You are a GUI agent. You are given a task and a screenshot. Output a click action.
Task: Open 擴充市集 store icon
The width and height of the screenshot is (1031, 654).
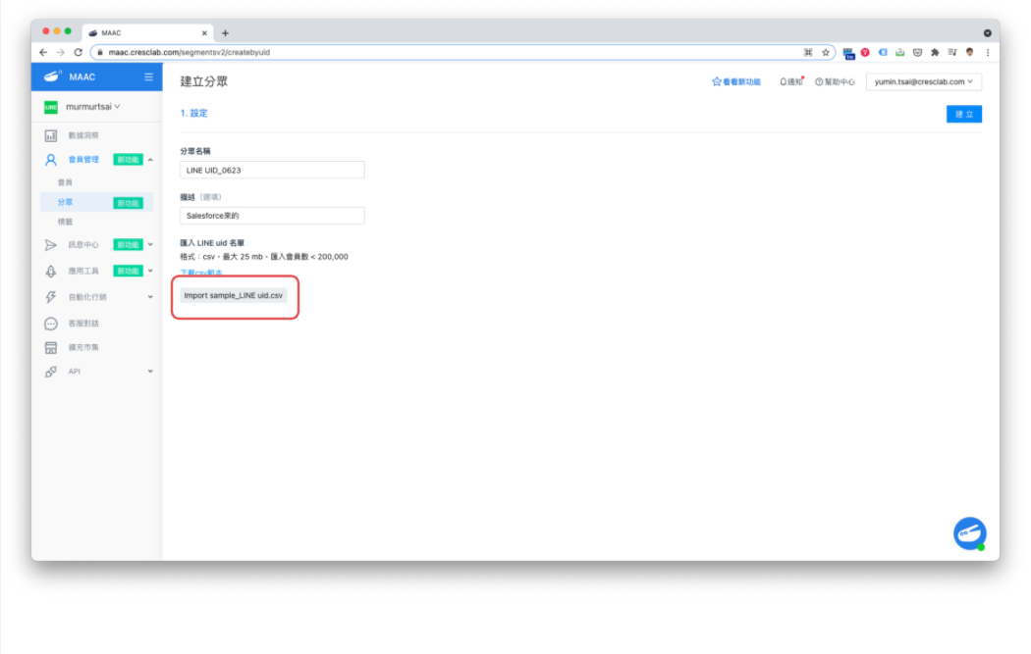51,348
